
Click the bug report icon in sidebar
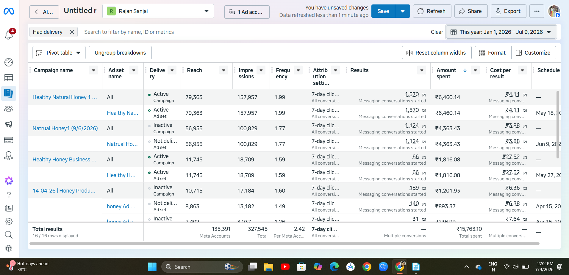(x=9, y=248)
